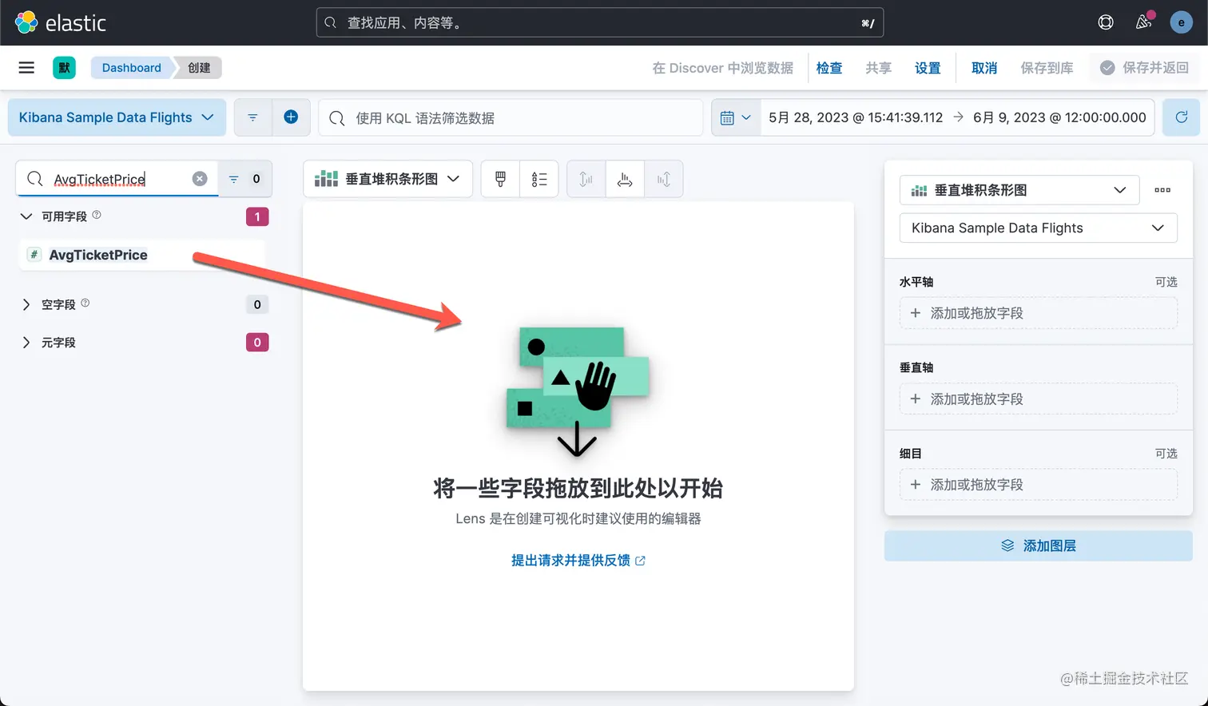Image resolution: width=1208 pixels, height=706 pixels.
Task: Open layer actions three-dot menu
Action: click(x=1162, y=190)
